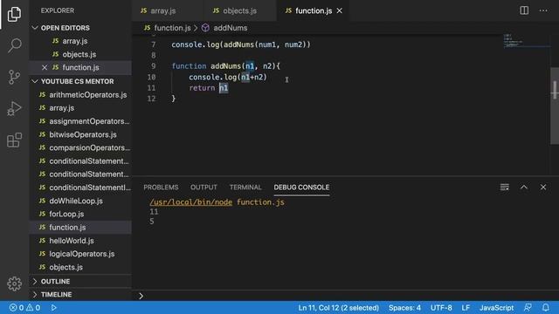Open the Run and Debug view

coord(14,108)
